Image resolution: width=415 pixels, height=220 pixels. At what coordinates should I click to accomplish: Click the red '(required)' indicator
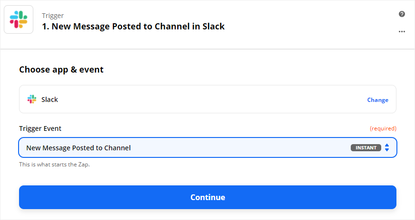[383, 128]
